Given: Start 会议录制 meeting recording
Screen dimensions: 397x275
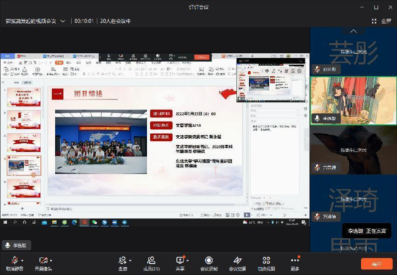Looking at the screenshot, I should click(209, 261).
